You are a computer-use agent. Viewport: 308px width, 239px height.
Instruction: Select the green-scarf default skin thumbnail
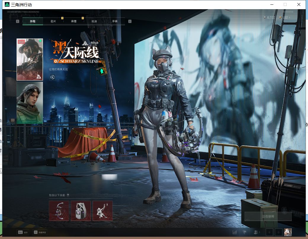pos(30,103)
